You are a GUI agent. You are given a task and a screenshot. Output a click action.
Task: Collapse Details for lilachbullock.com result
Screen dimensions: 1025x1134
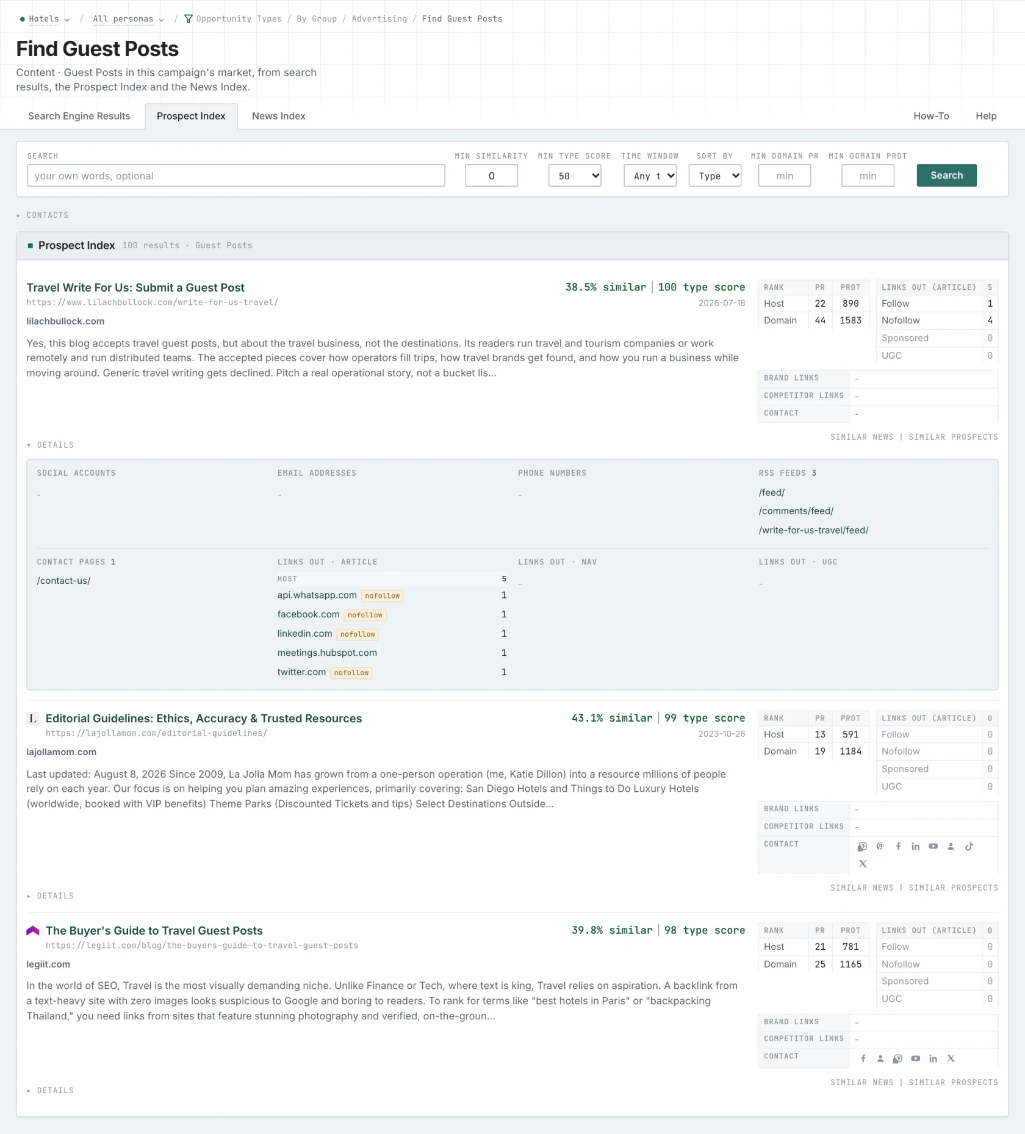pyautogui.click(x=50, y=445)
